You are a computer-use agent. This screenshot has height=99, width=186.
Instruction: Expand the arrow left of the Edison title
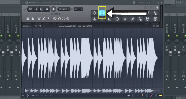(23, 2)
